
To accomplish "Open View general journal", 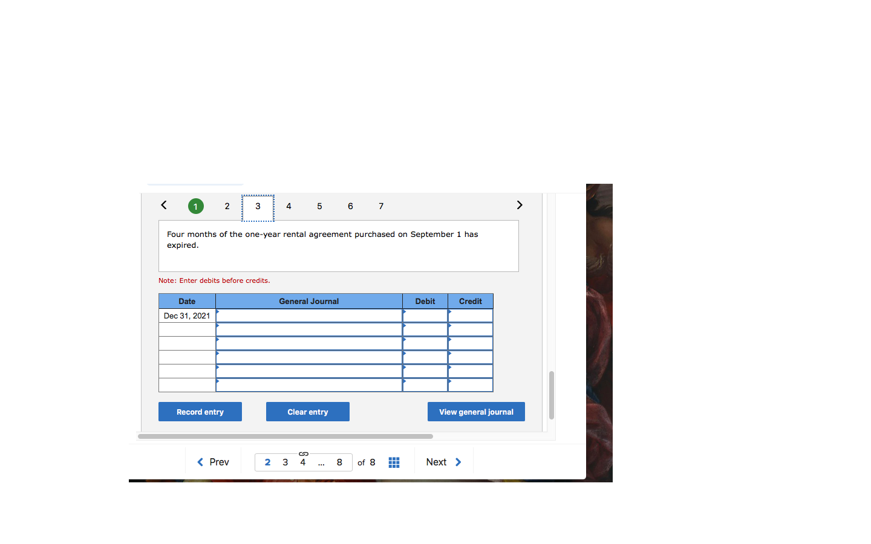I will click(x=476, y=412).
